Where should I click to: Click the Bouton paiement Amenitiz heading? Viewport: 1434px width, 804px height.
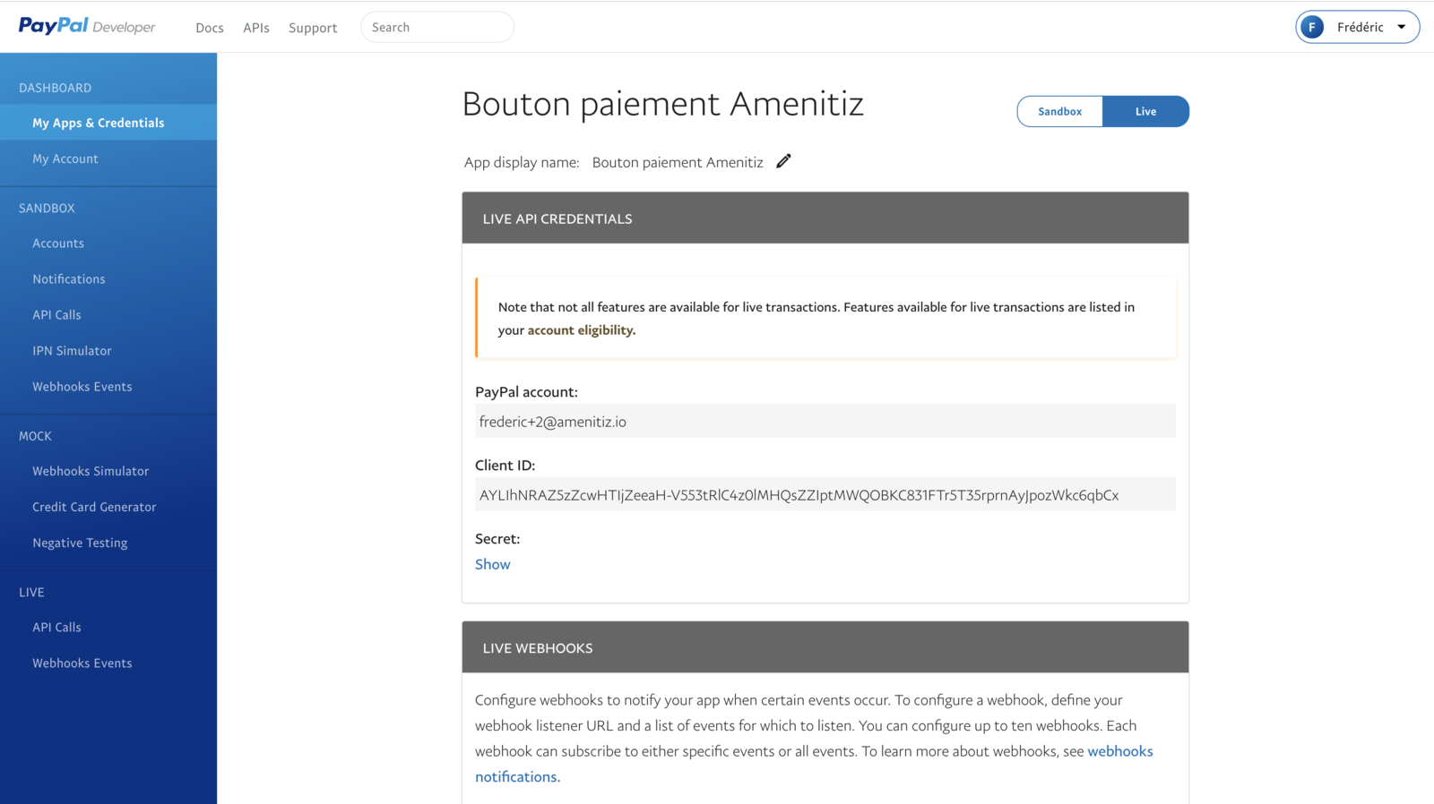point(663,104)
